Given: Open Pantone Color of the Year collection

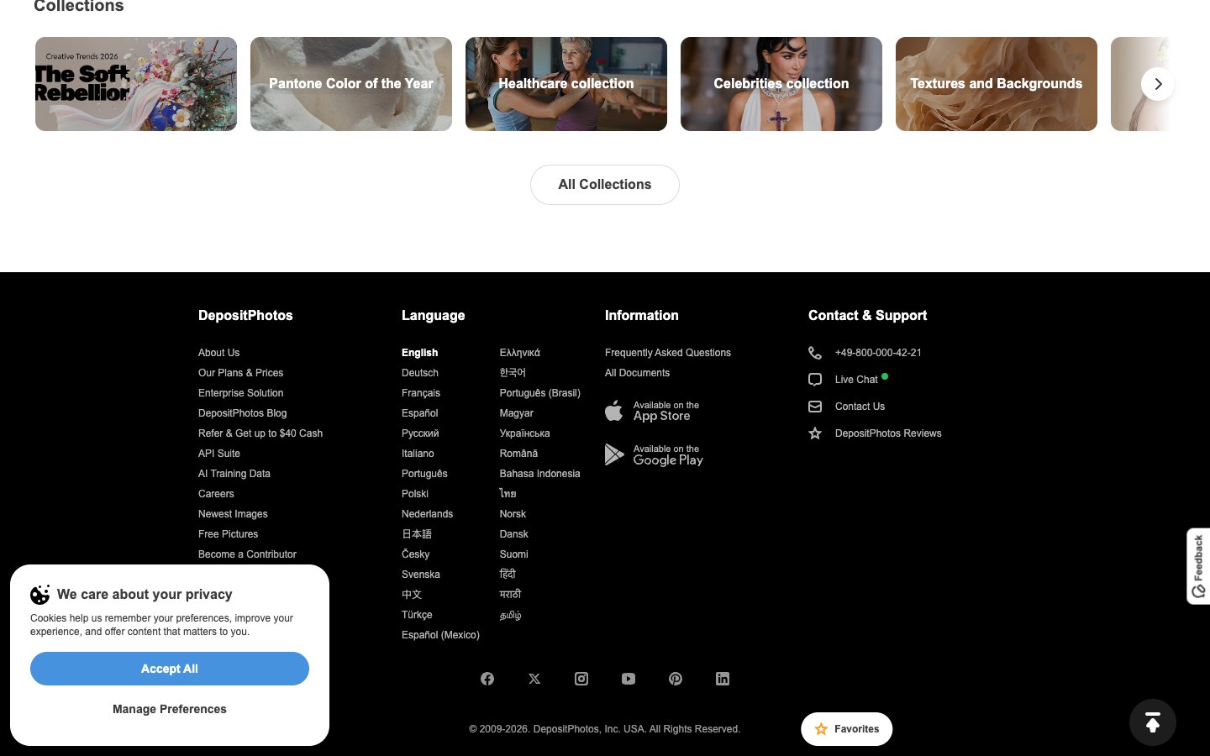Looking at the screenshot, I should point(351,84).
